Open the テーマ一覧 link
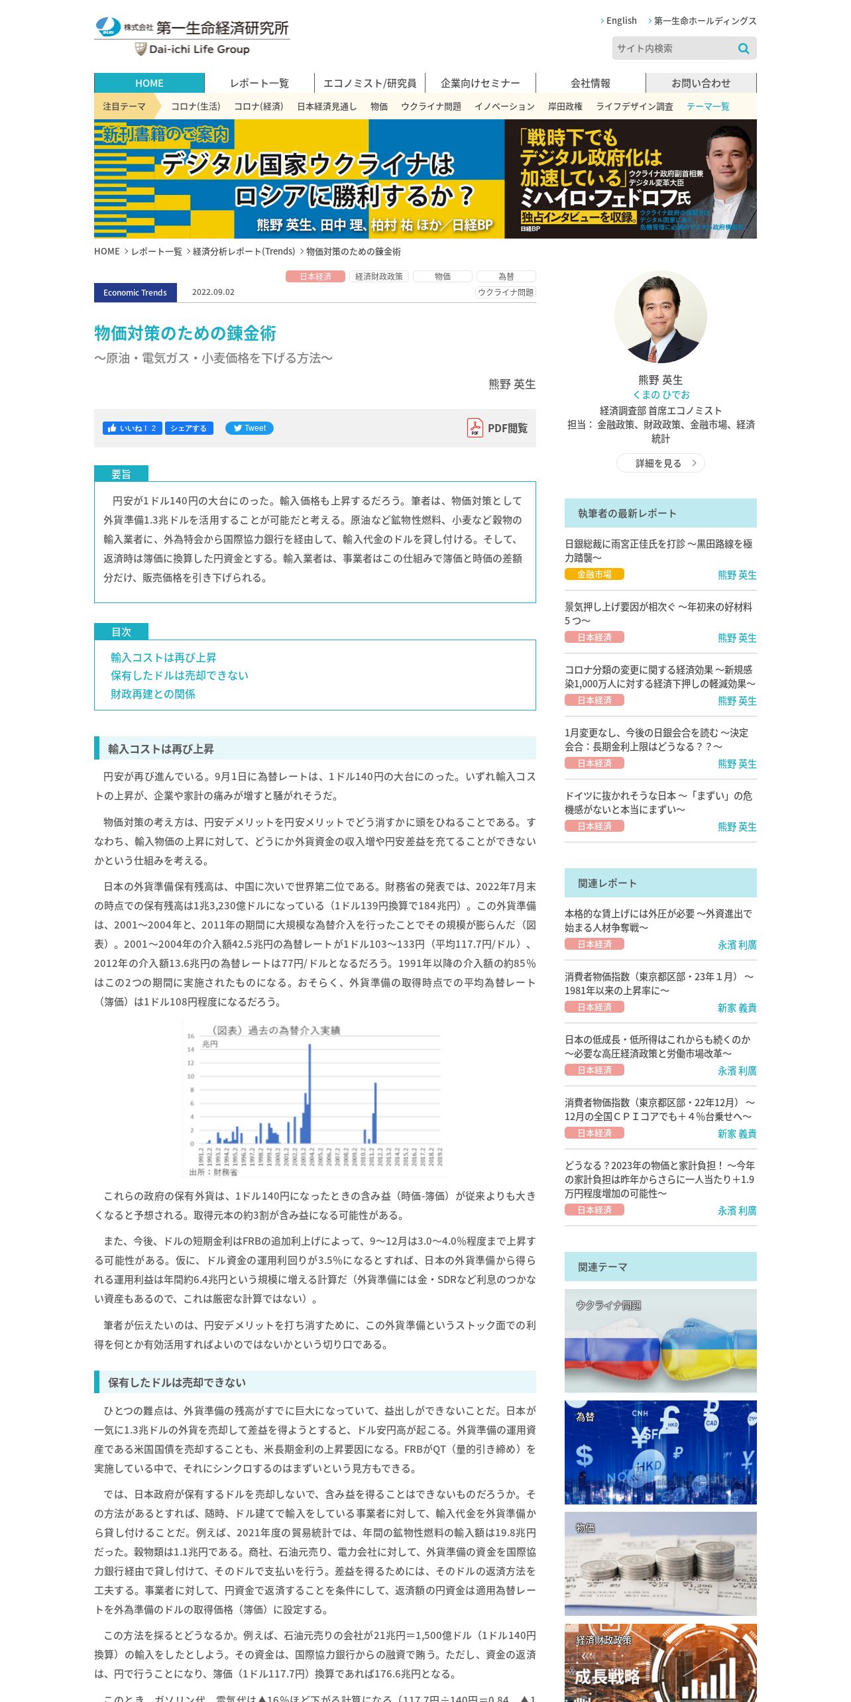 pyautogui.click(x=708, y=106)
